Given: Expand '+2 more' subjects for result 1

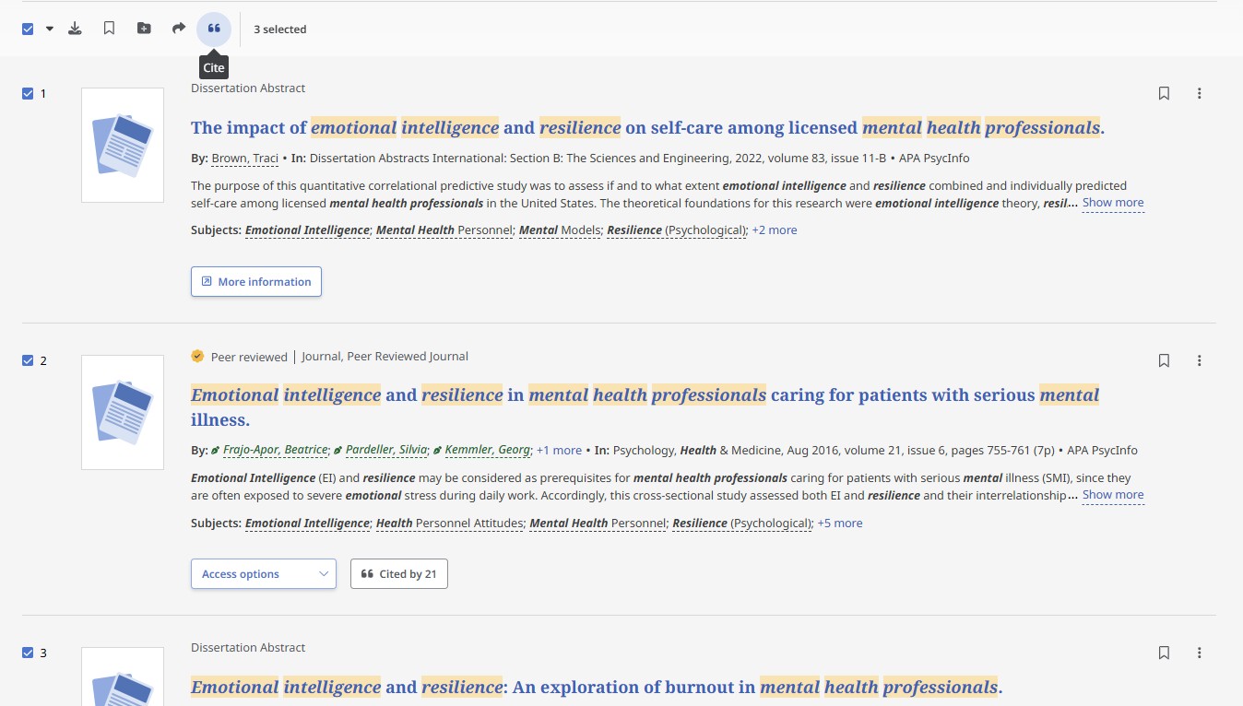Looking at the screenshot, I should tap(775, 230).
